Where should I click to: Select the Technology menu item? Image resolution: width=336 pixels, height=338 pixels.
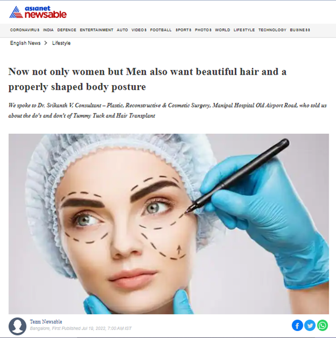272,30
